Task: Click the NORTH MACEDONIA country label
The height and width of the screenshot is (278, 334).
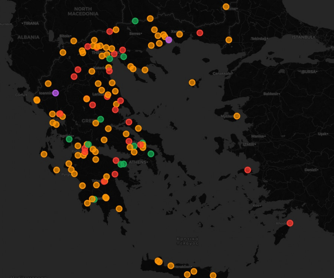Action: 83,11
